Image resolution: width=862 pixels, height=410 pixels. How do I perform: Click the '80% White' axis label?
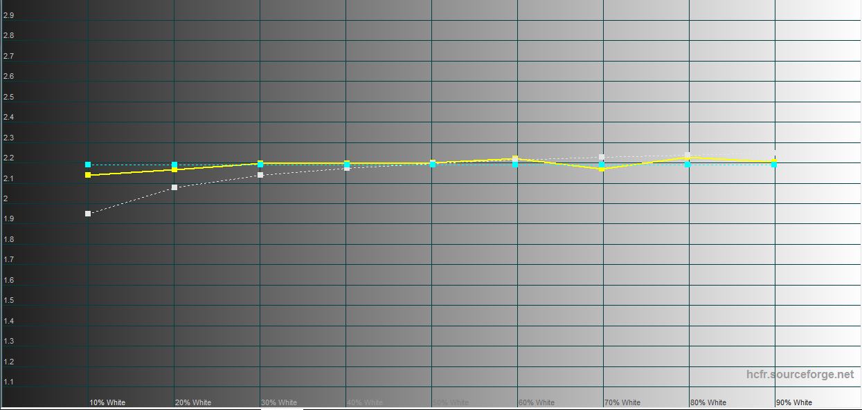tap(708, 402)
